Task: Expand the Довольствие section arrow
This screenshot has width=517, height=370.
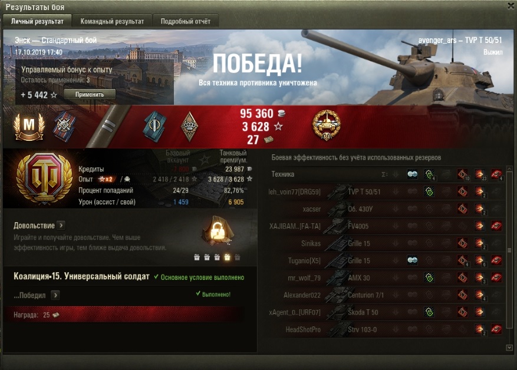Action: [x=61, y=226]
